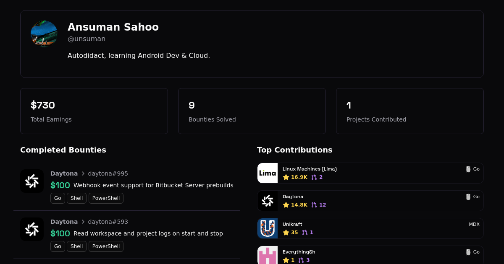Click the EverythingSh pink logo
This screenshot has width=504, height=264.
pyautogui.click(x=268, y=255)
